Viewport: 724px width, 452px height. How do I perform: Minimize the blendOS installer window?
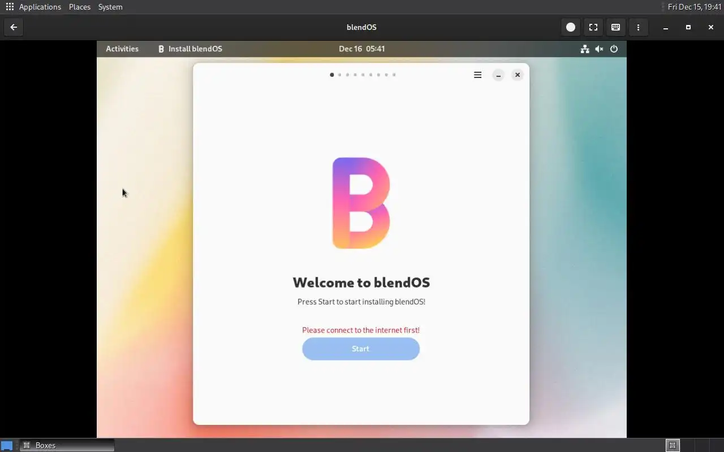point(498,75)
